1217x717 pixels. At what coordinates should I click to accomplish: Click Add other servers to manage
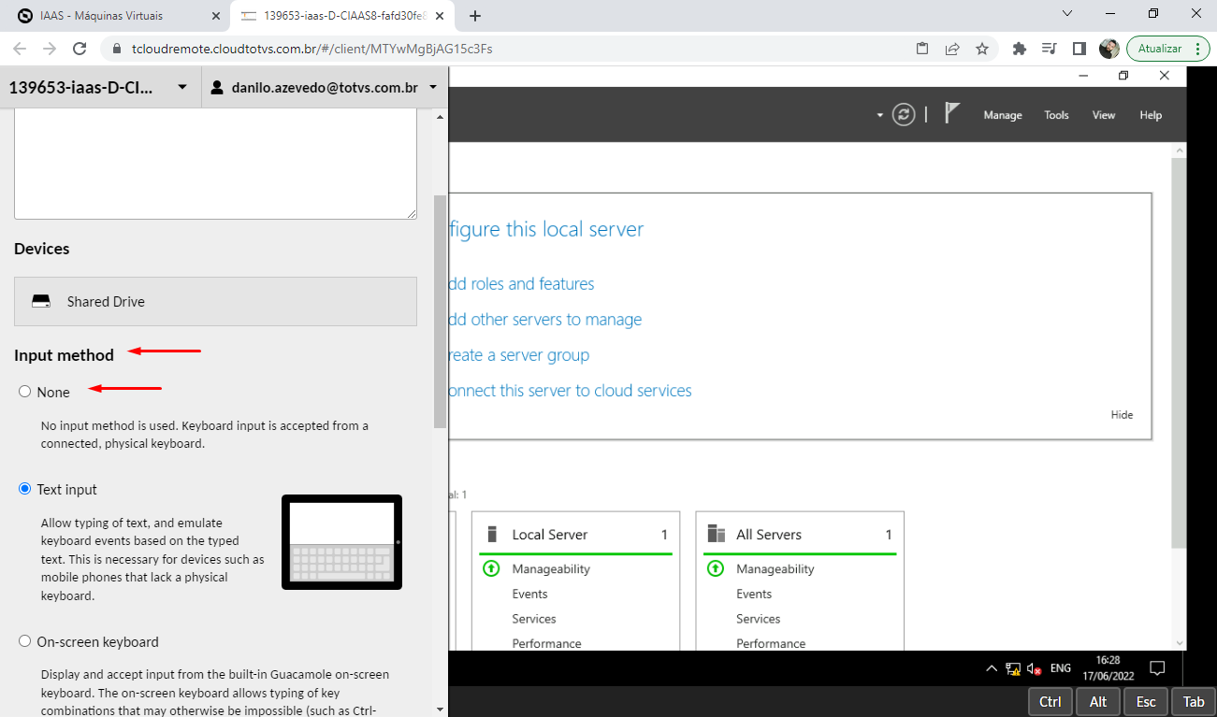click(x=545, y=319)
